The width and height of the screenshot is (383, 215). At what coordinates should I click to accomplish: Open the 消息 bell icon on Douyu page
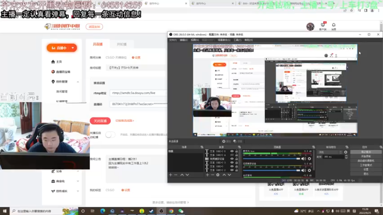[334, 26]
